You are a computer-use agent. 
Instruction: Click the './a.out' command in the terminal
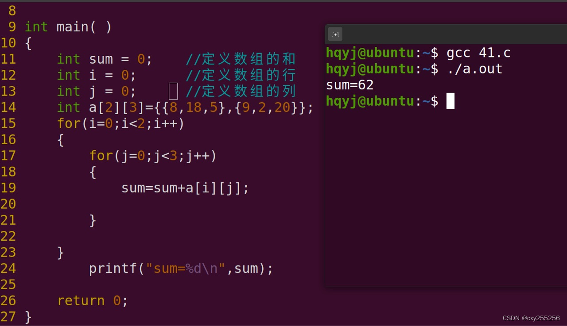pos(474,69)
